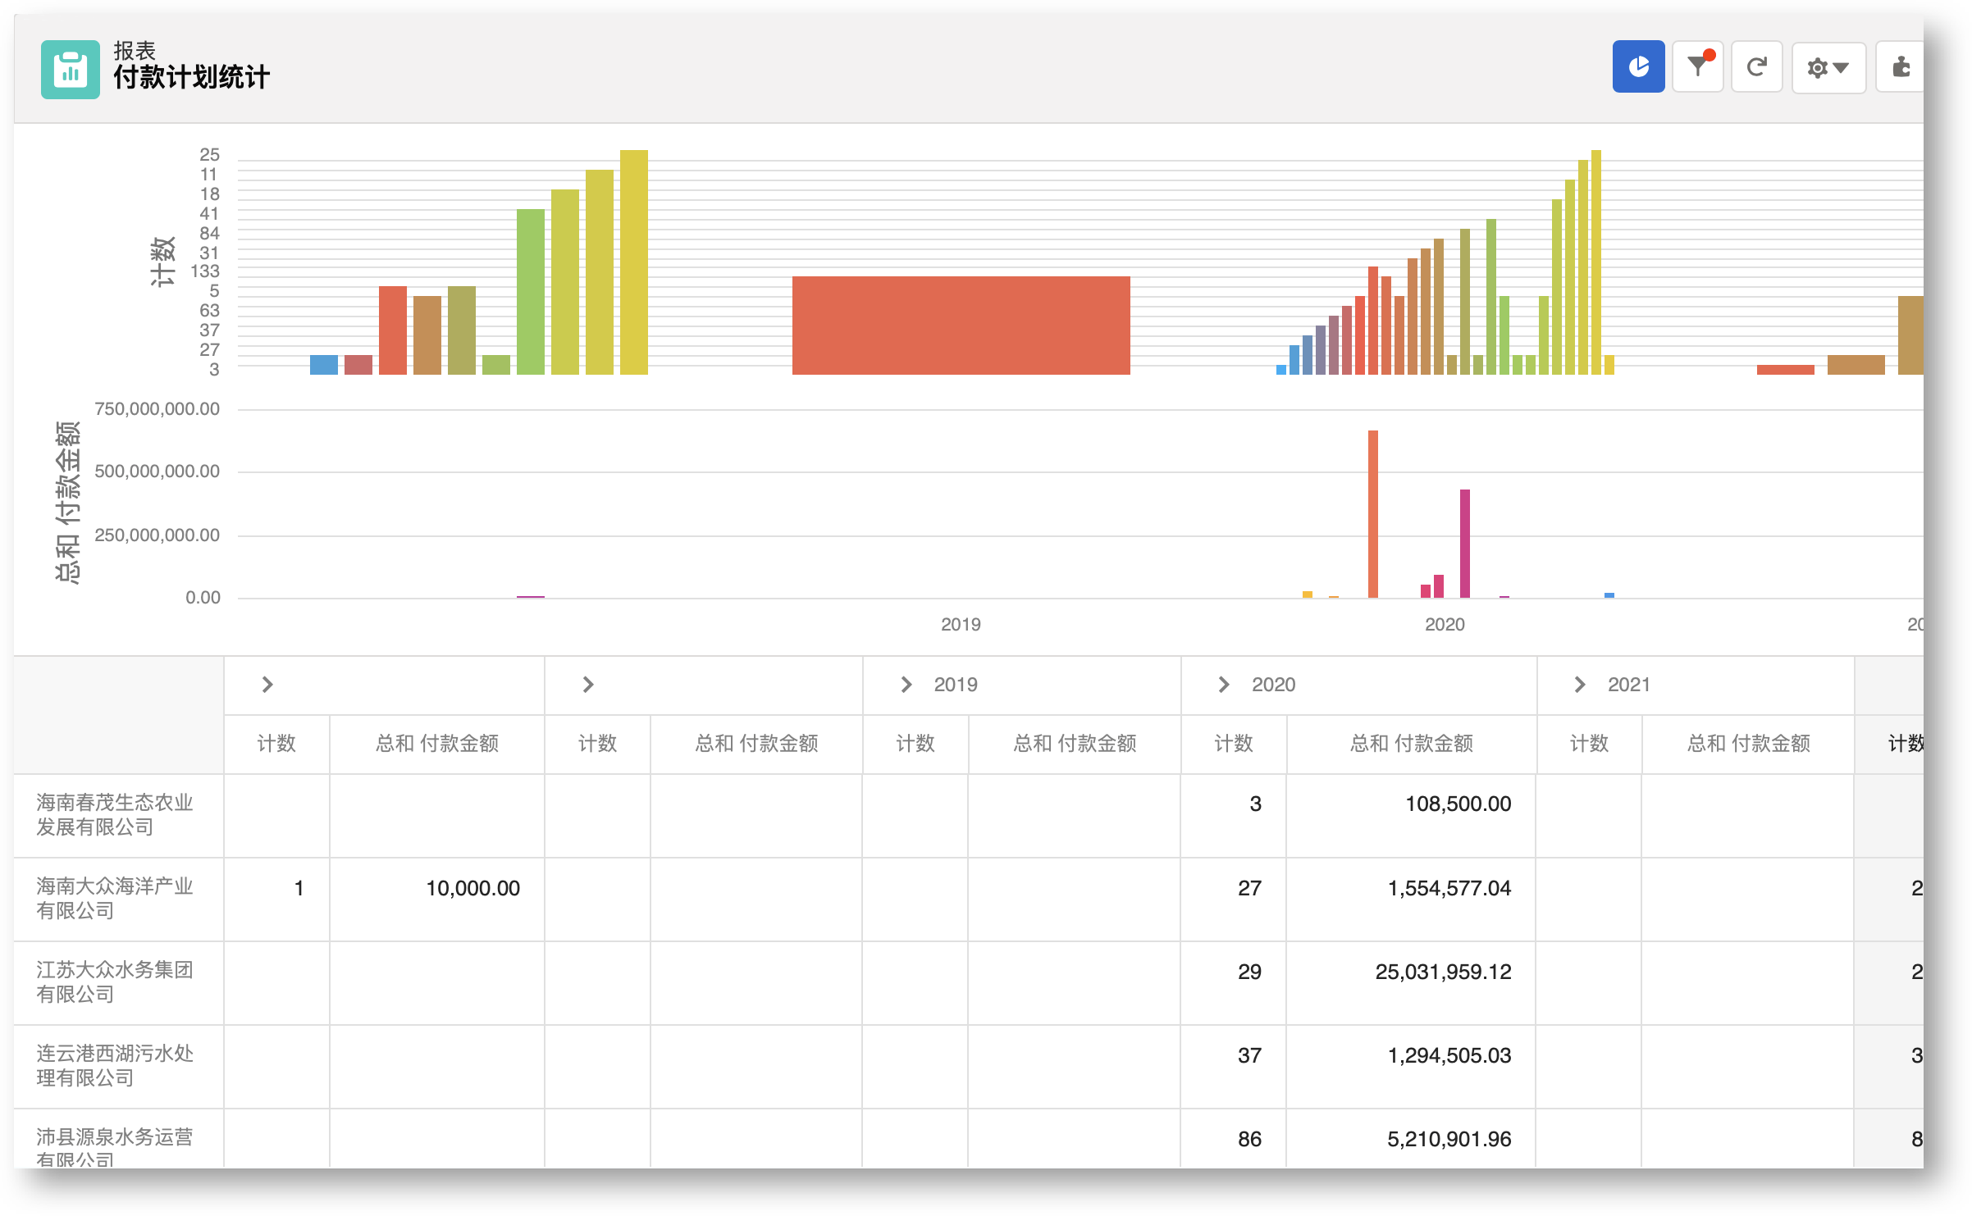Click the small blue bar in first group

point(323,365)
